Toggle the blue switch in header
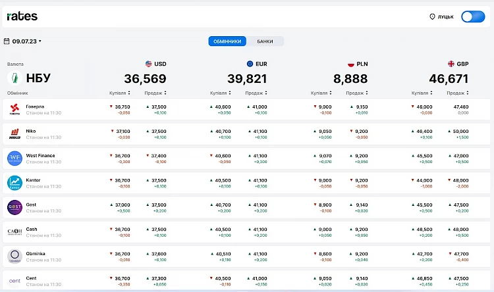 [473, 16]
